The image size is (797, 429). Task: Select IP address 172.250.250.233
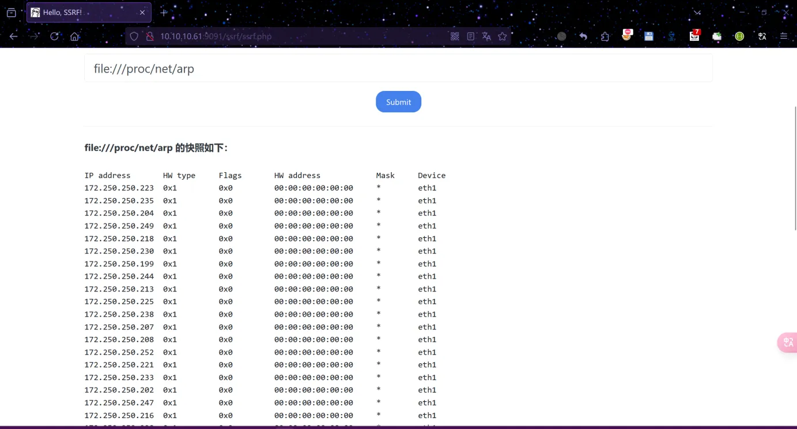pyautogui.click(x=119, y=377)
